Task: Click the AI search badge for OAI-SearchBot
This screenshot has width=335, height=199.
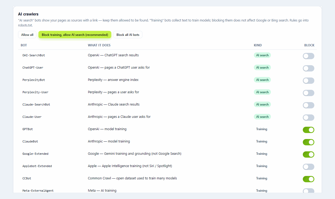Action: point(262,55)
